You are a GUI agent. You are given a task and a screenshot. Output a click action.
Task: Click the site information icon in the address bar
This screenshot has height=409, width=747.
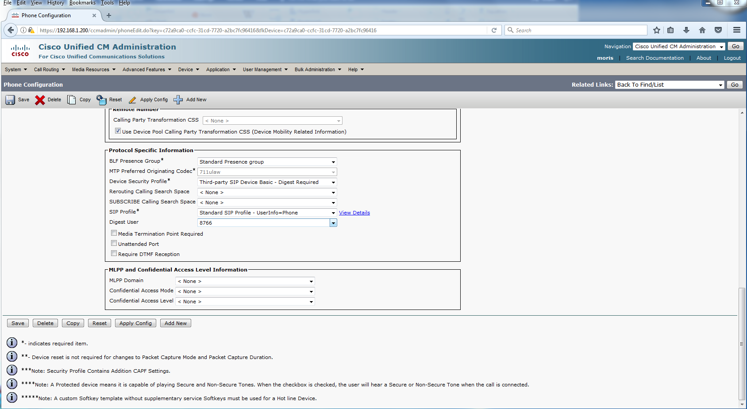(x=23, y=30)
